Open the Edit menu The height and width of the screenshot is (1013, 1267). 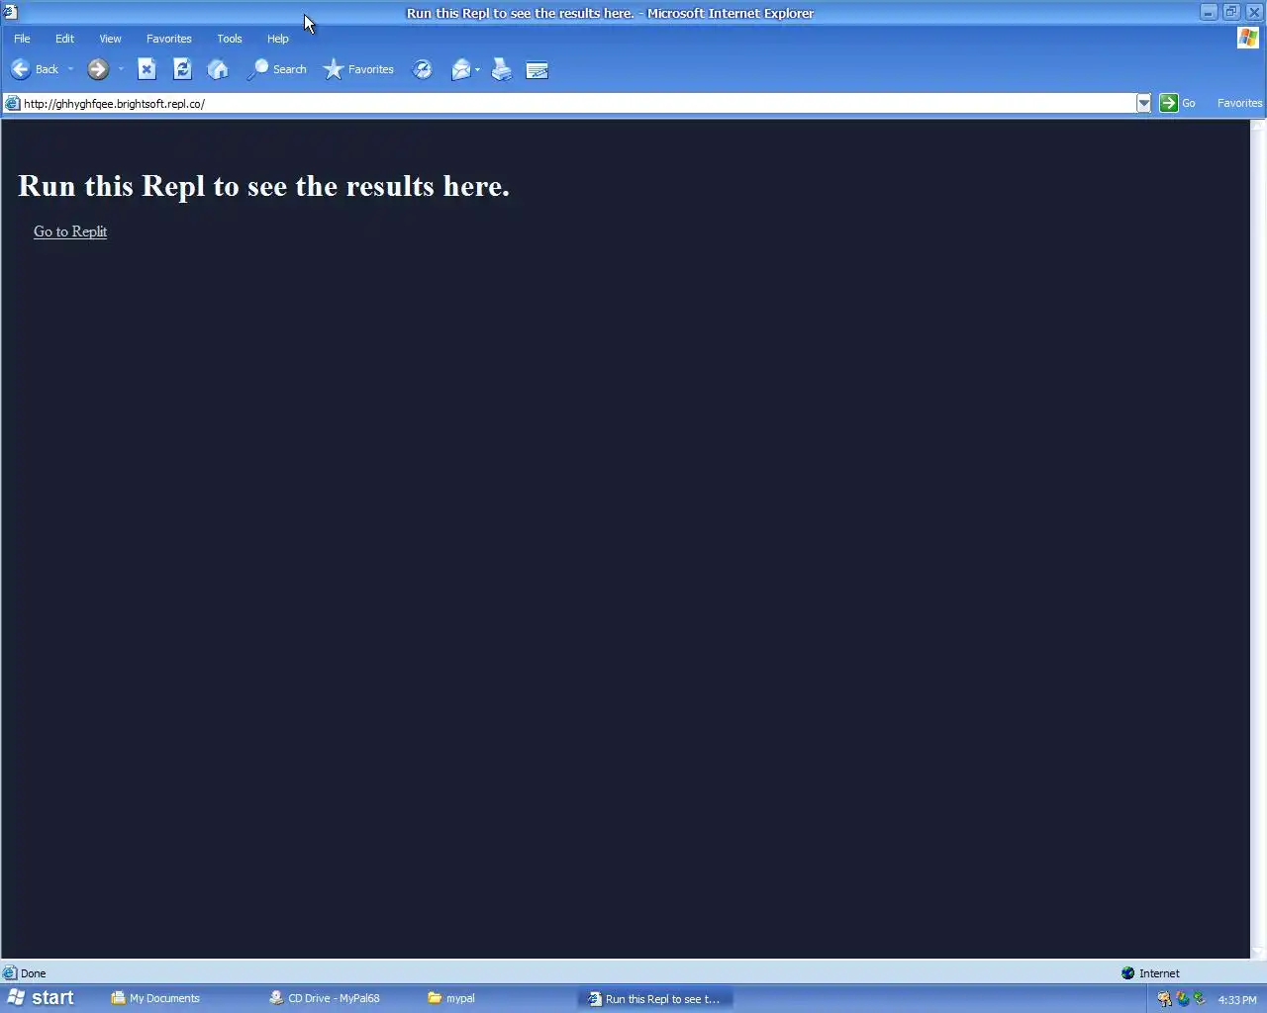(64, 39)
